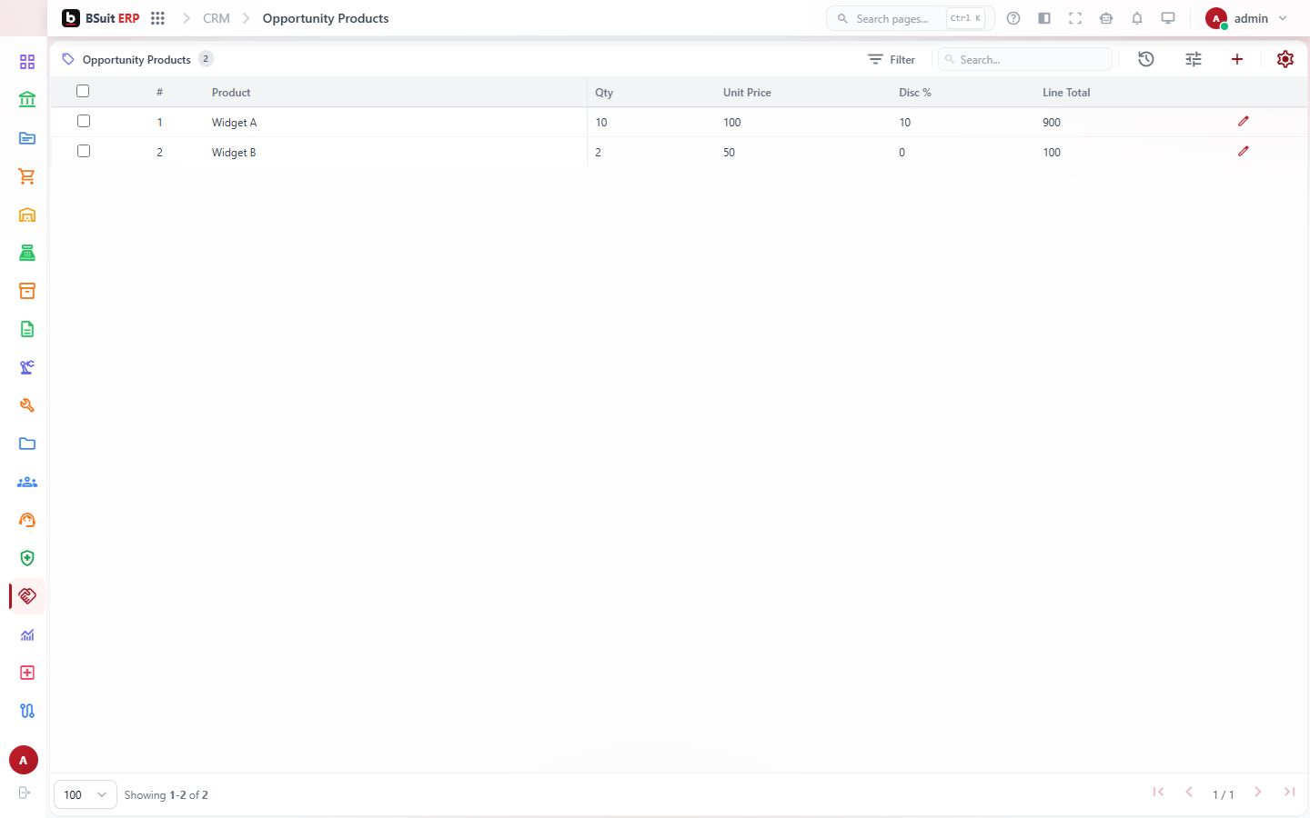The image size is (1310, 818).
Task: Enter fullscreen mode via top bar icon
Action: [1075, 18]
